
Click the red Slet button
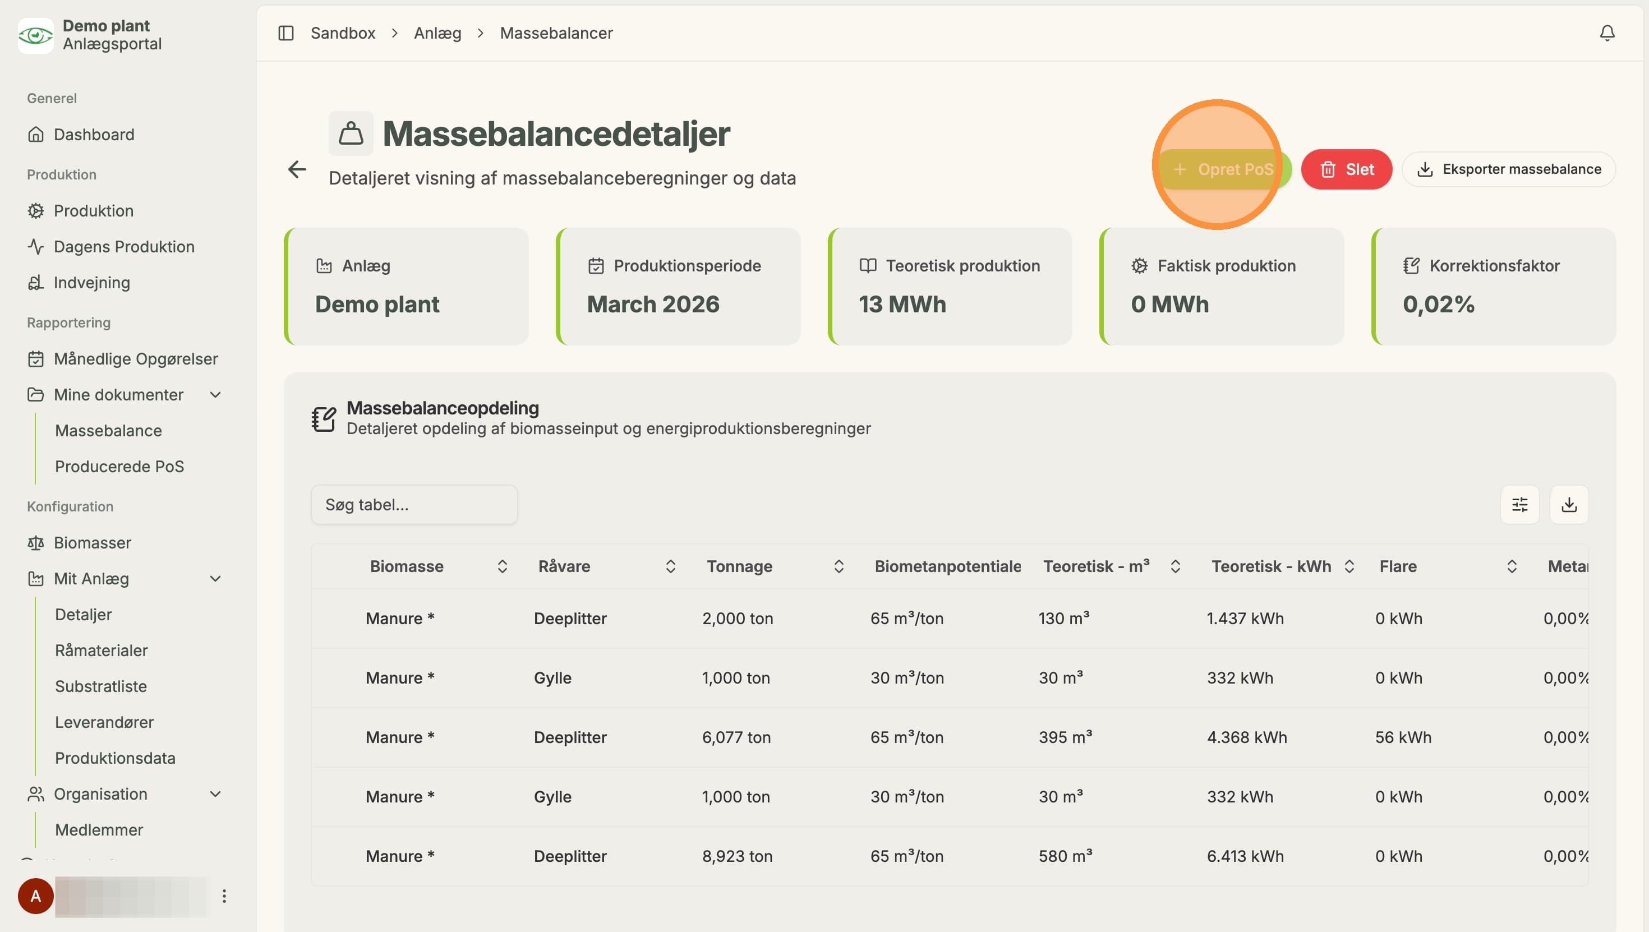click(1346, 169)
